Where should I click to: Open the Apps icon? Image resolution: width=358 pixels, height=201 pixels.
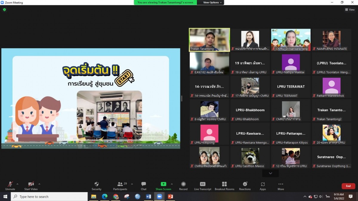click(263, 184)
